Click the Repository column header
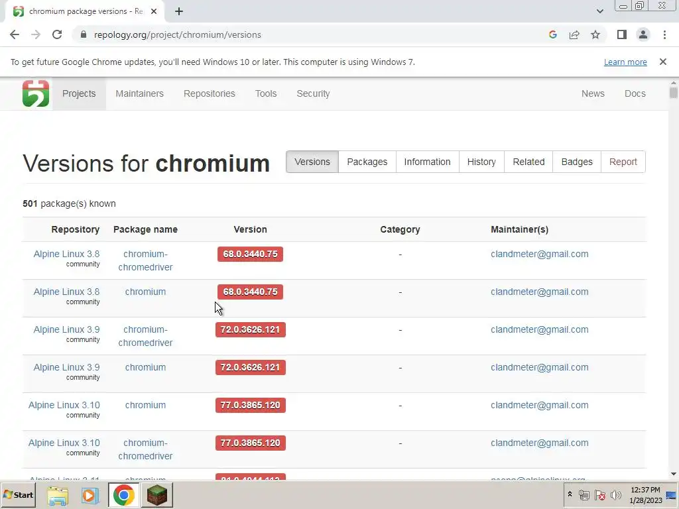The height and width of the screenshot is (509, 679). coord(76,229)
